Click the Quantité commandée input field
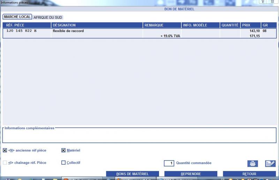This screenshot has width=279, height=180. (169, 163)
